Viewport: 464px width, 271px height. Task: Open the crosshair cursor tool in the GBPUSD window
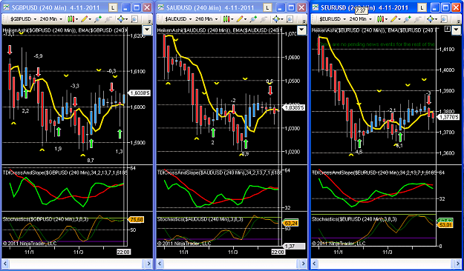[x=122, y=19]
